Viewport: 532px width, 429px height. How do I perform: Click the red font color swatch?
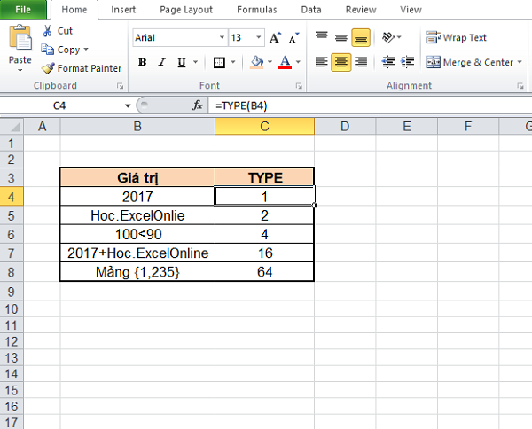(285, 62)
